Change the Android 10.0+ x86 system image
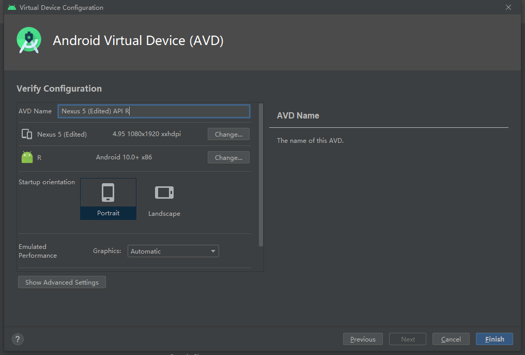525x355 pixels. pyautogui.click(x=228, y=157)
